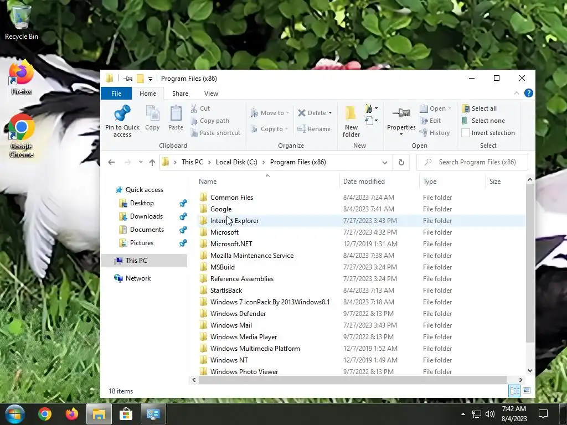This screenshot has height=425, width=567.
Task: Sort by Name column header
Action: 267,182
